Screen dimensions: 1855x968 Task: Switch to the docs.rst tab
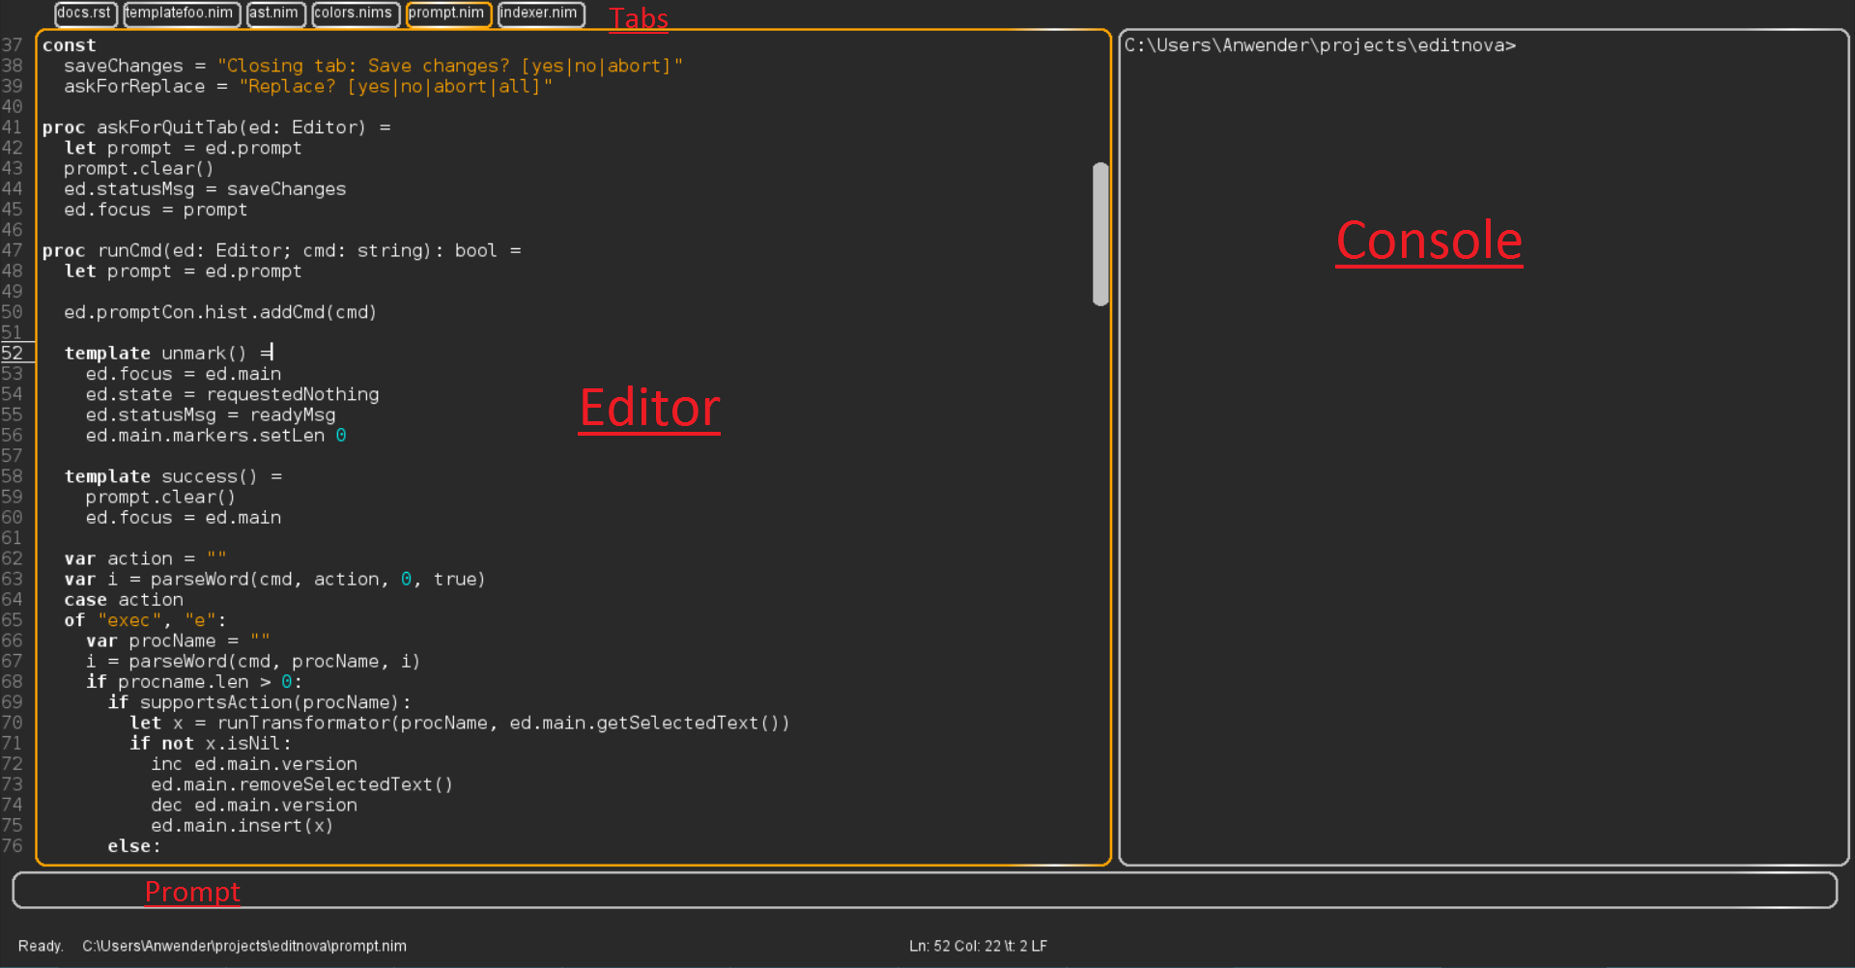85,14
